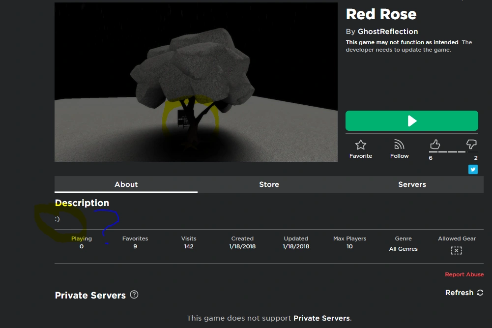Add game to favorites with star icon
The image size is (492, 328).
pyautogui.click(x=361, y=145)
